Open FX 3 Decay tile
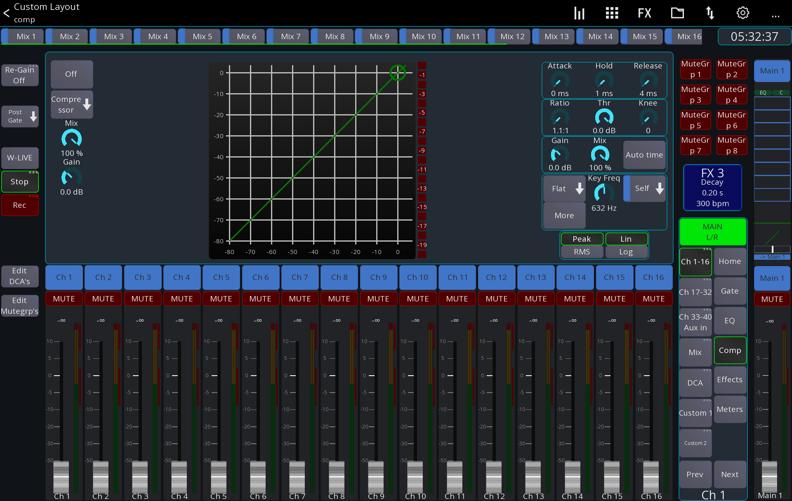 pyautogui.click(x=712, y=188)
